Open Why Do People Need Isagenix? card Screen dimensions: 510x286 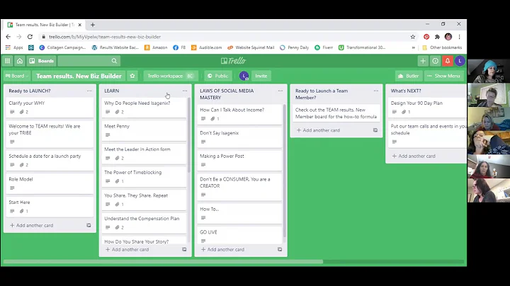tap(144, 108)
